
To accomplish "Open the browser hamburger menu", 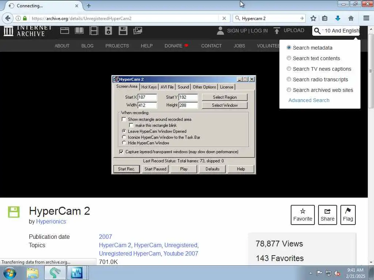I will [x=366, y=18].
